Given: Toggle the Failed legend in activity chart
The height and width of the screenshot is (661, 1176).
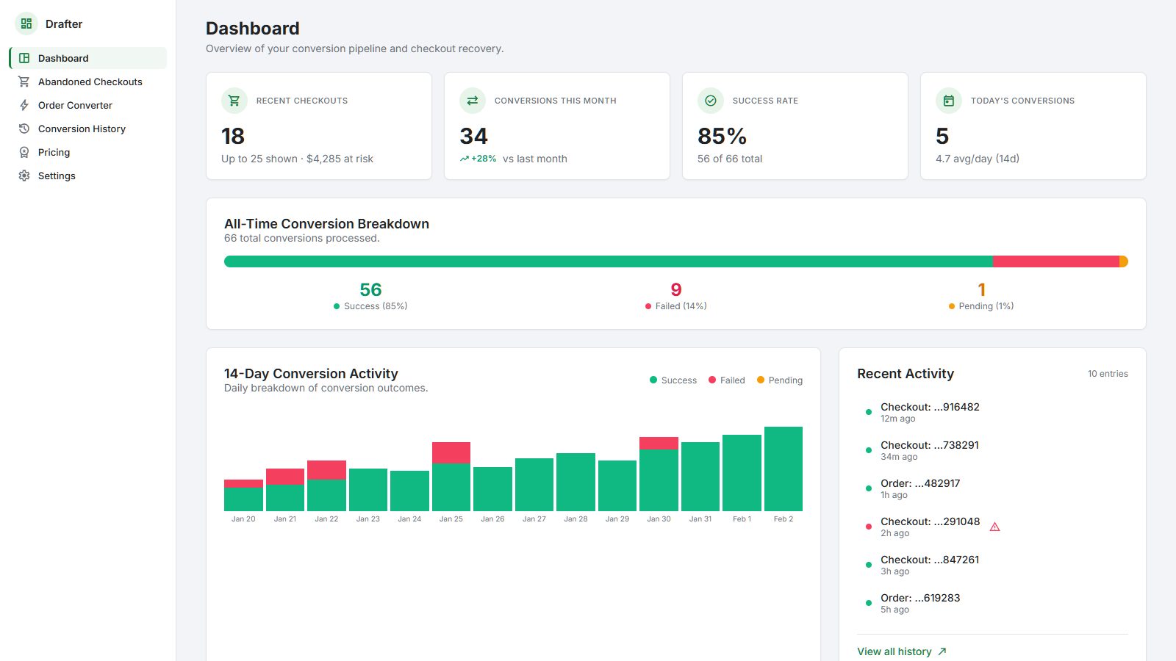Looking at the screenshot, I should (727, 380).
